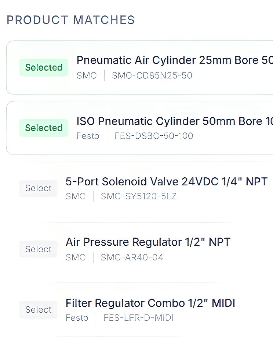Click part number SMC-SY5120-5LZ
The height and width of the screenshot is (345, 273).
click(x=139, y=196)
